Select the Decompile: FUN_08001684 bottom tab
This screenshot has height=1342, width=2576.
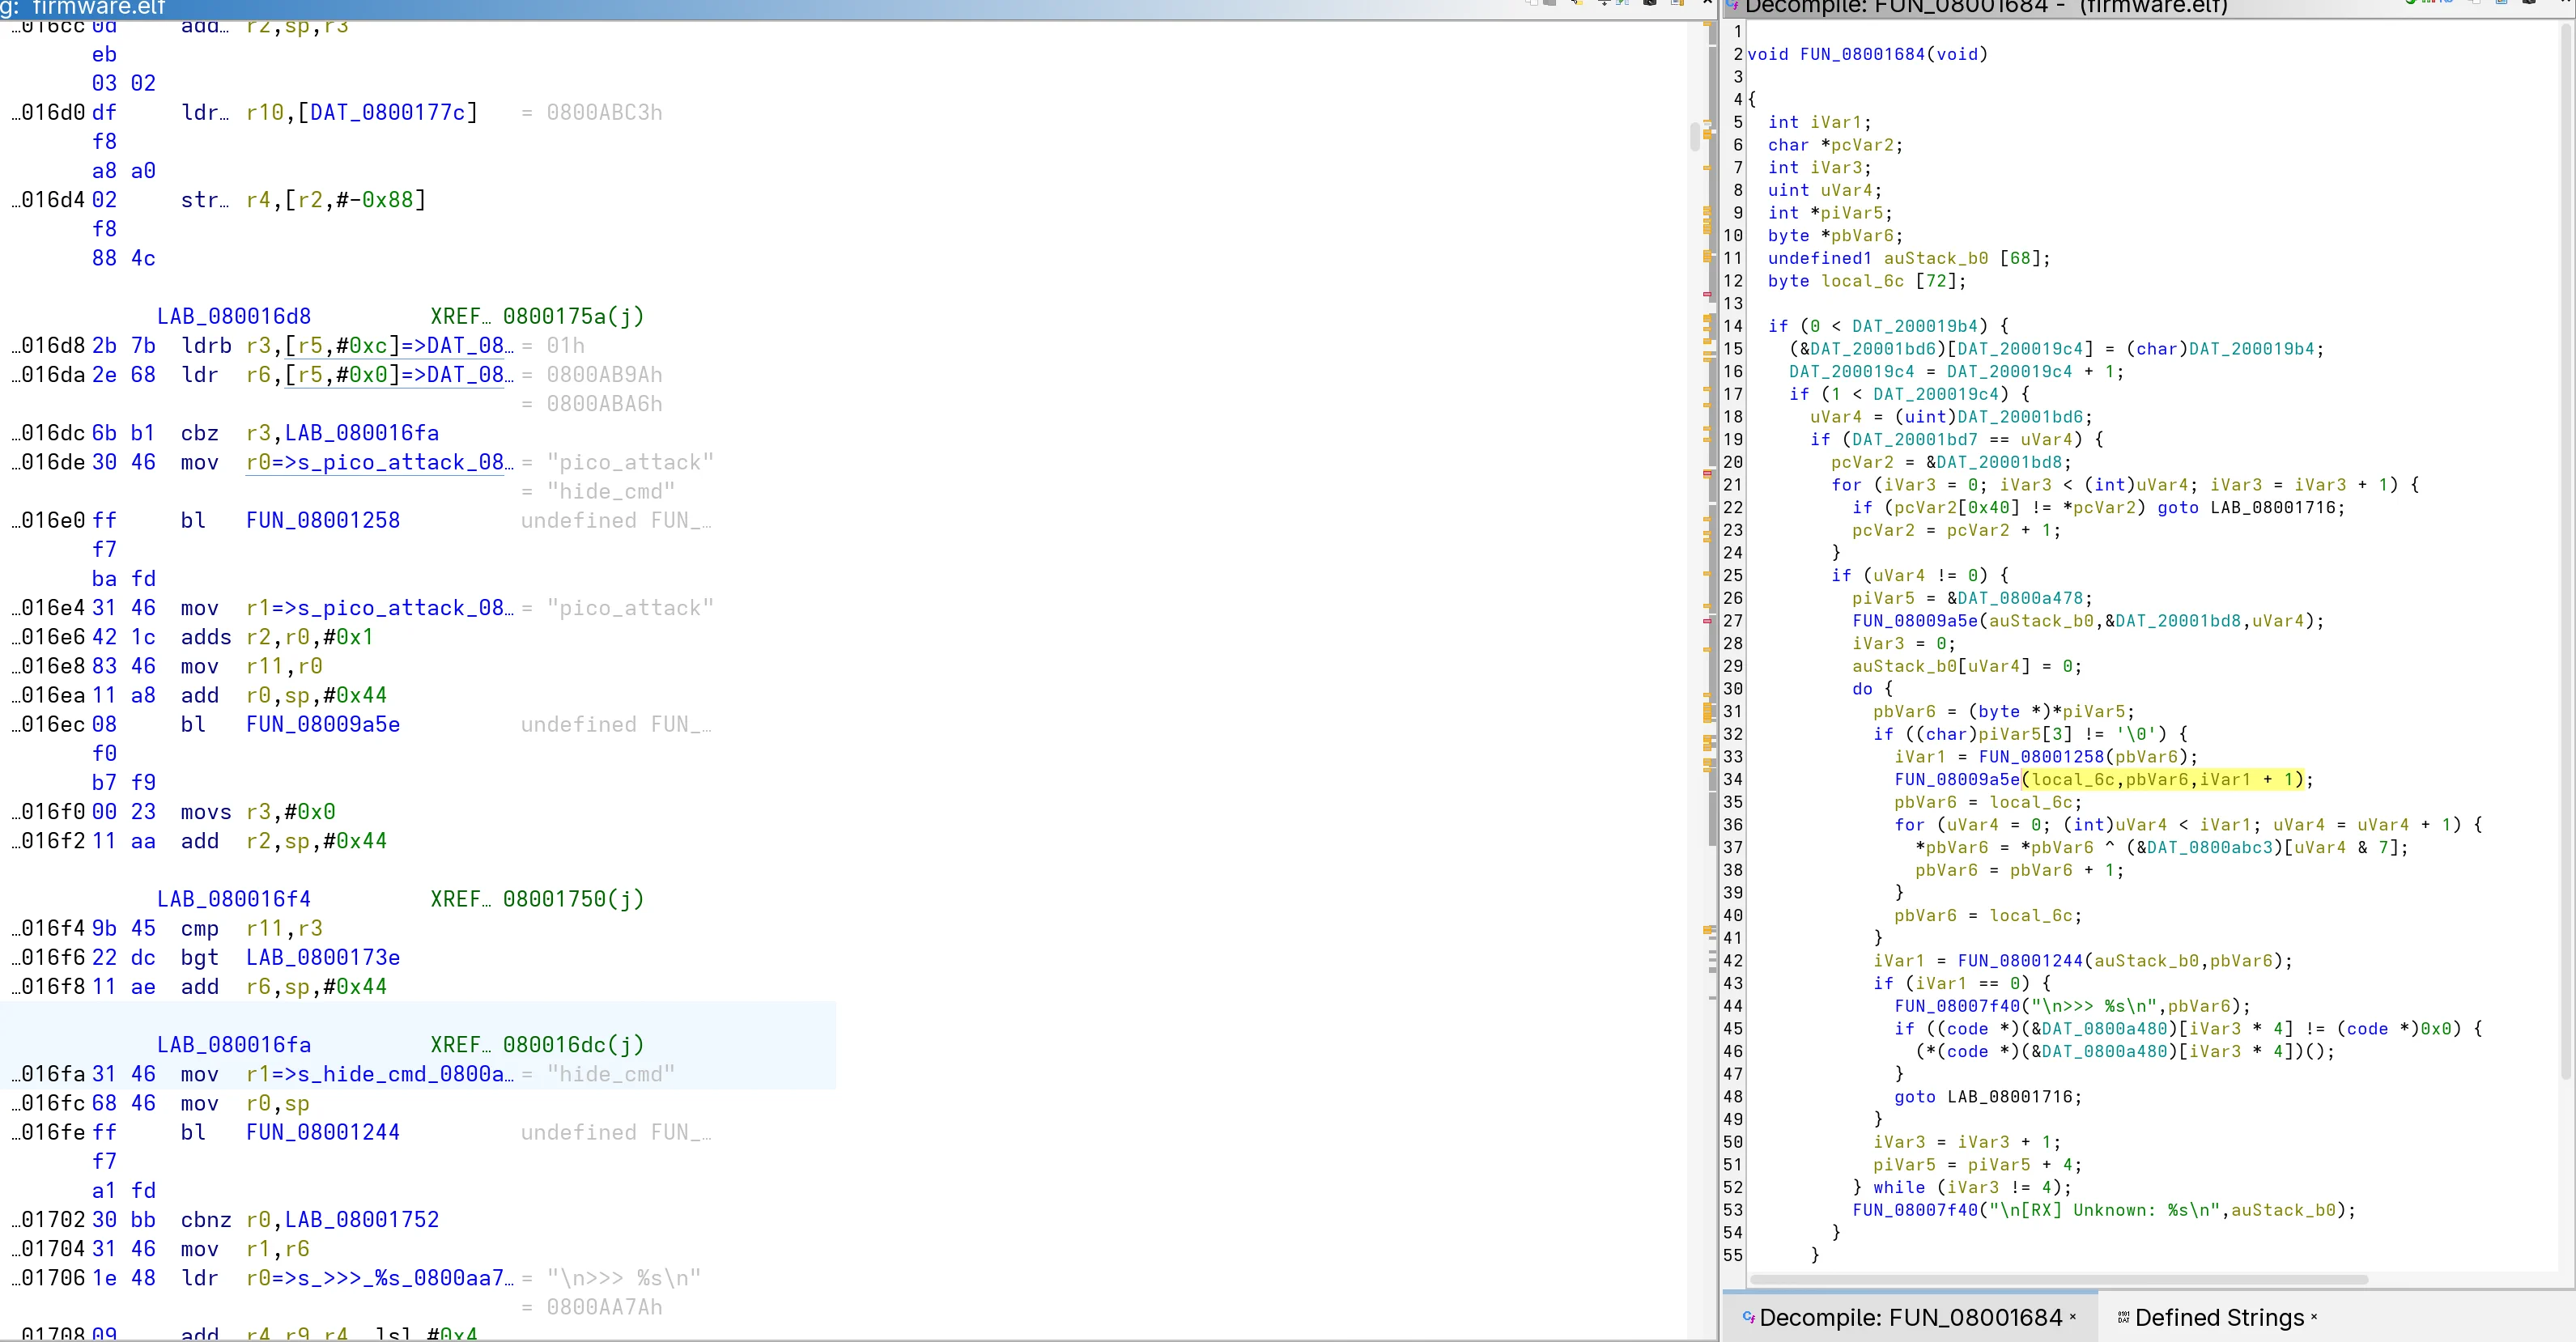[1910, 1317]
